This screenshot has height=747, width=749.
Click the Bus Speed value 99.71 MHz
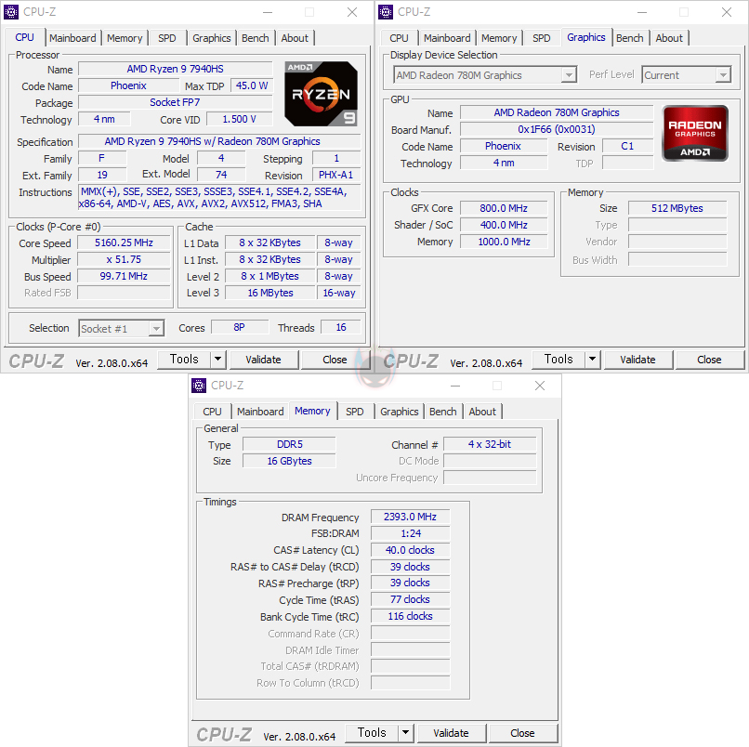(124, 276)
